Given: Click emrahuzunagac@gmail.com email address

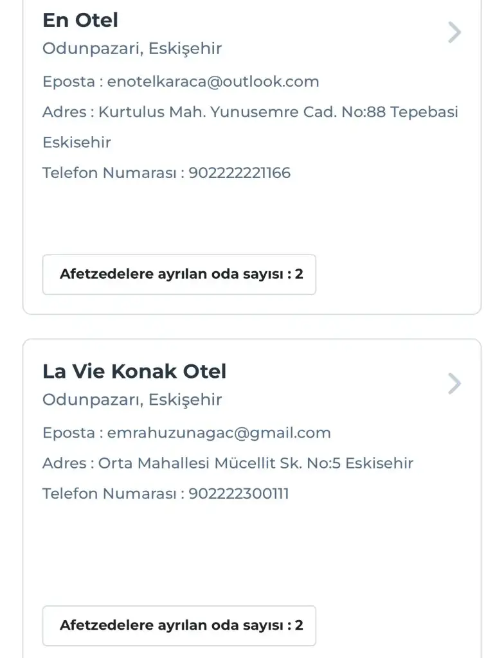Looking at the screenshot, I should (219, 433).
